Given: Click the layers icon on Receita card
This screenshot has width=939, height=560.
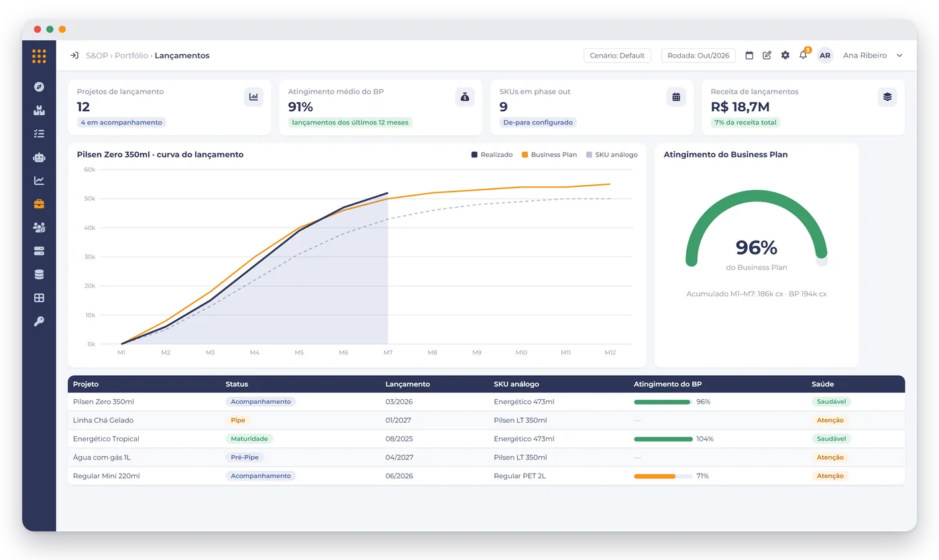Looking at the screenshot, I should click(x=887, y=97).
